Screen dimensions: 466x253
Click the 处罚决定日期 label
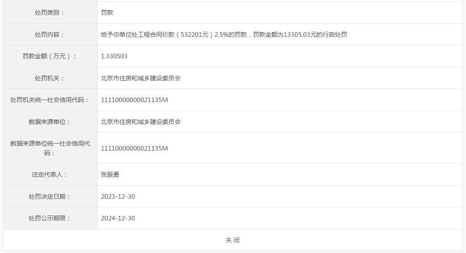point(49,196)
